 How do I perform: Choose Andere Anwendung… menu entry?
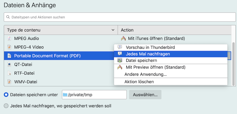point(171,74)
